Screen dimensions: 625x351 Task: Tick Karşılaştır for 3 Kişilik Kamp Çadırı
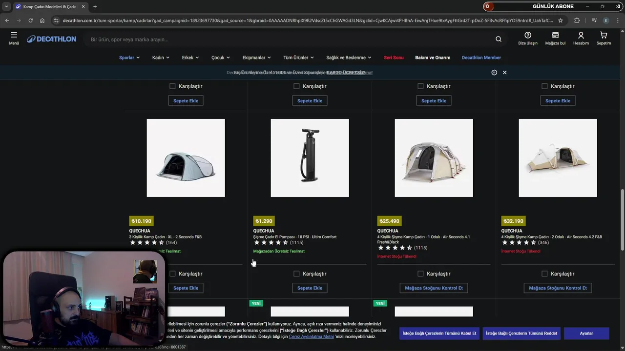pyautogui.click(x=172, y=273)
